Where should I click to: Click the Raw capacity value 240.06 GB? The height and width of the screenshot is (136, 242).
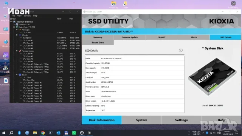coord(105,68)
